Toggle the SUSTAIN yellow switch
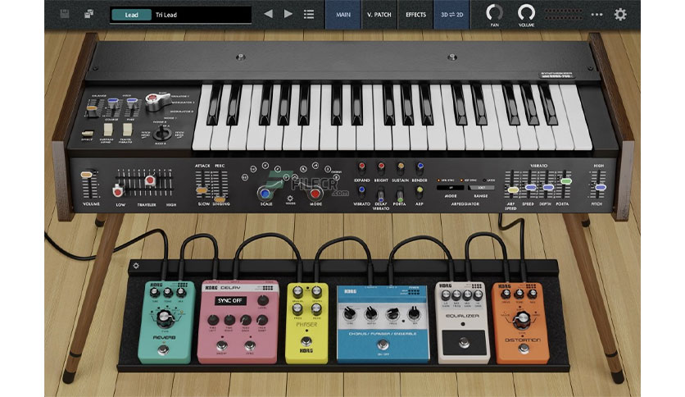Viewport: 685px width, 397px height. [x=400, y=169]
